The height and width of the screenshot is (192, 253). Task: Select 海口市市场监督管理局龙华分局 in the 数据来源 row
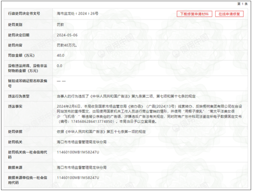pyautogui.click(x=82, y=167)
